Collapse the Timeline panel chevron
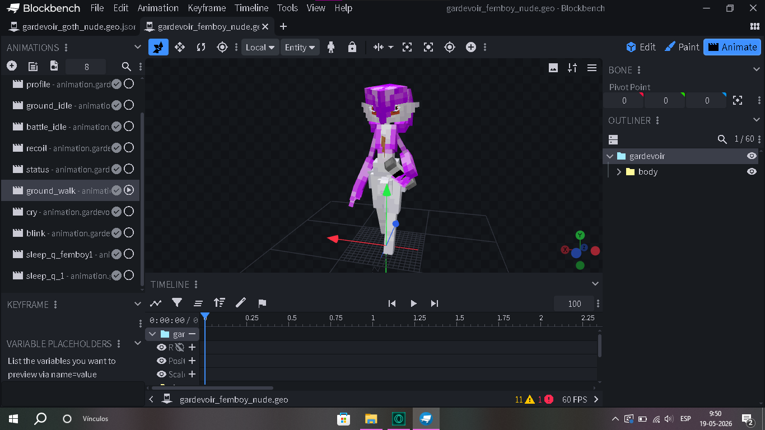Viewport: 765px width, 430px height. tap(595, 284)
